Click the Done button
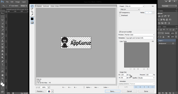 click(x=146, y=91)
